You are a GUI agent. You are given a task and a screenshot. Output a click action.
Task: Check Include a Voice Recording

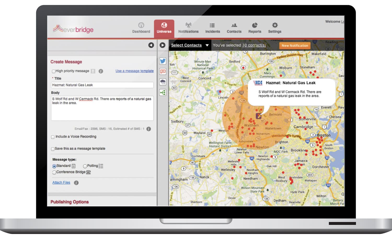tap(53, 137)
